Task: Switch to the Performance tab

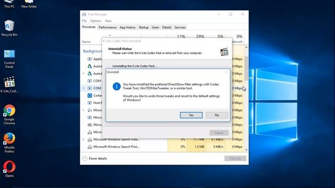Action: 107,28
